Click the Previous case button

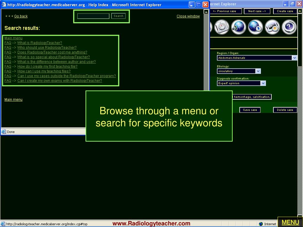click(225, 11)
